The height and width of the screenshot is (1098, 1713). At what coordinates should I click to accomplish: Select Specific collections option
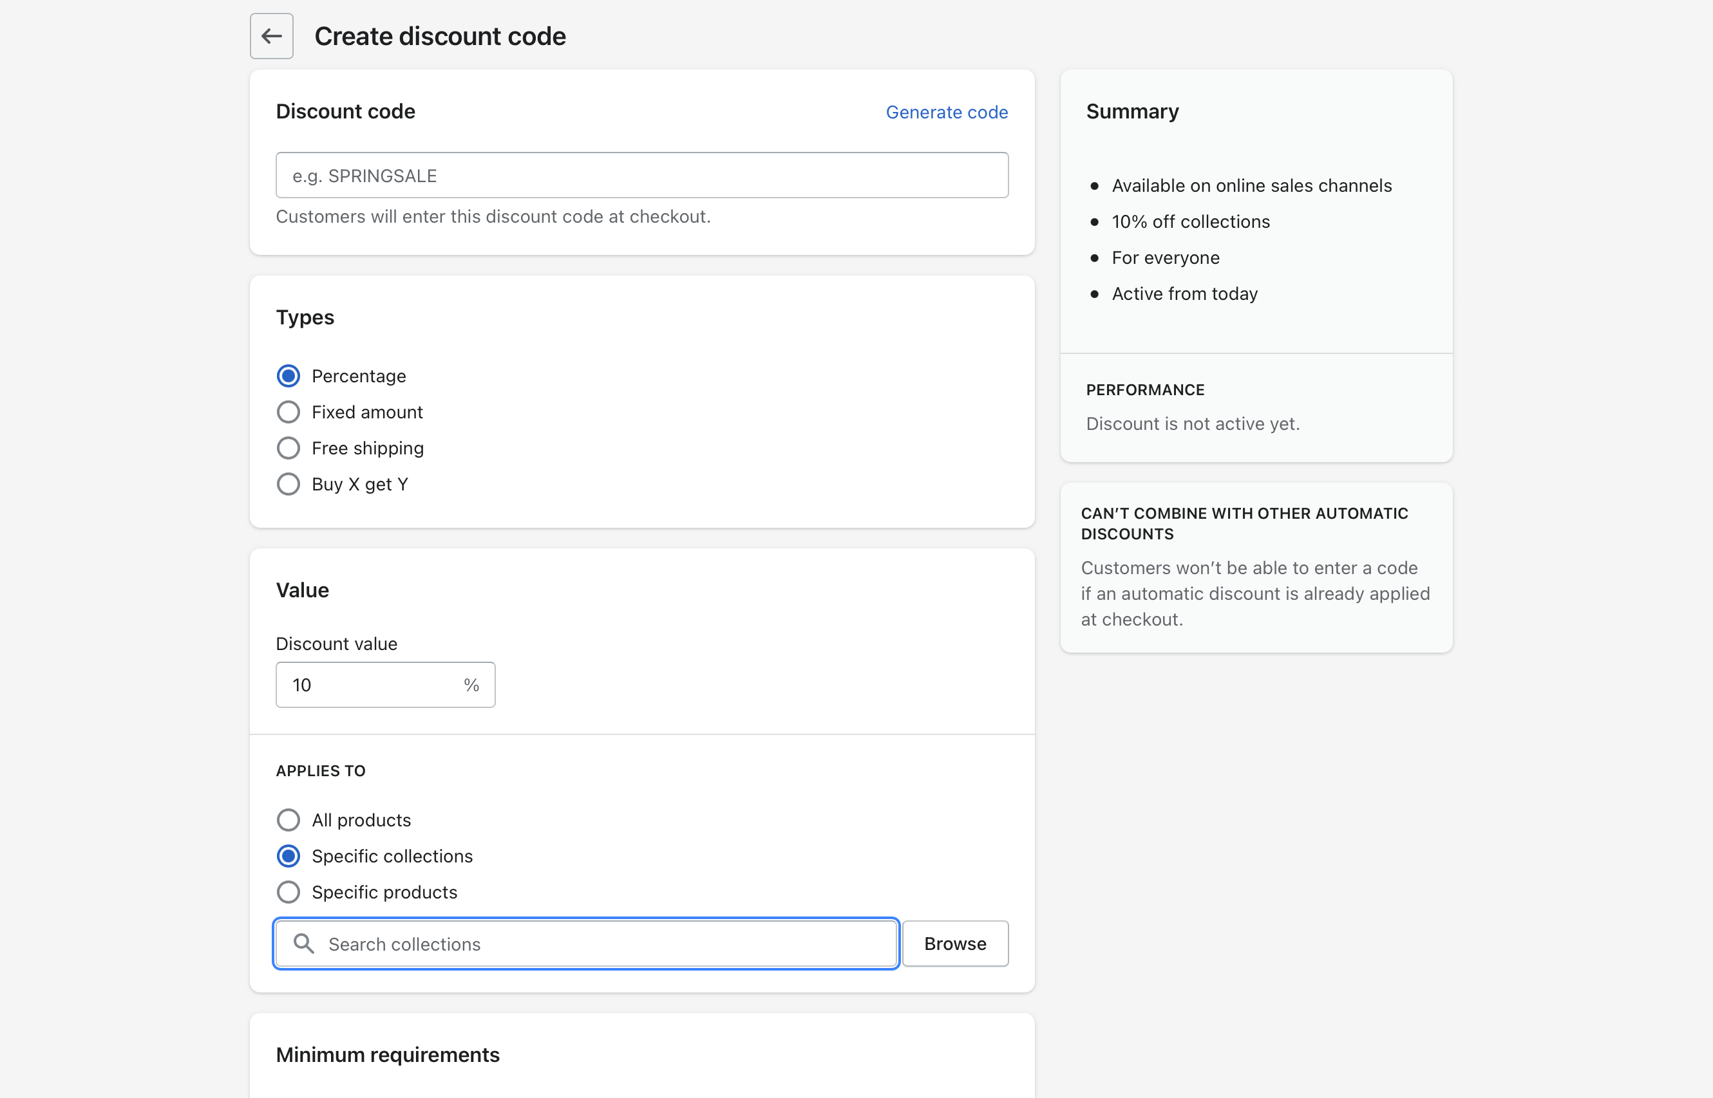pos(289,855)
